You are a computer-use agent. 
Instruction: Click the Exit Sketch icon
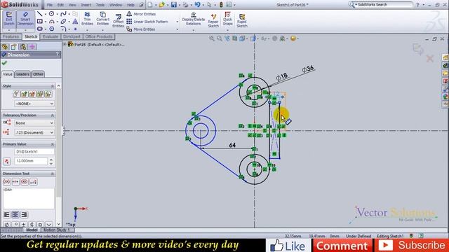[9, 20]
